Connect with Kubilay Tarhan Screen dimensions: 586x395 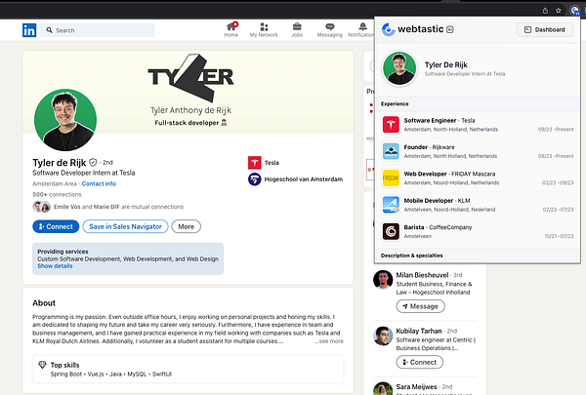[x=419, y=362]
